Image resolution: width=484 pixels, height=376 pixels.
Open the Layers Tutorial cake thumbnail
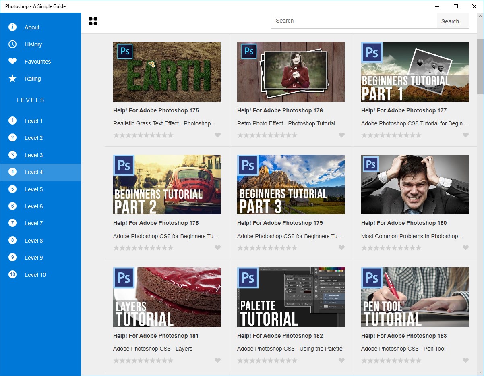(167, 297)
